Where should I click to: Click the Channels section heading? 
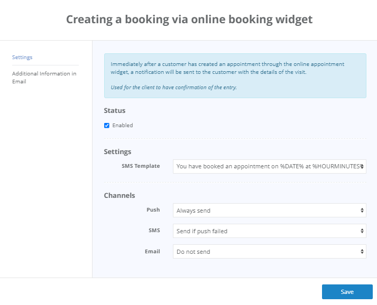click(119, 195)
